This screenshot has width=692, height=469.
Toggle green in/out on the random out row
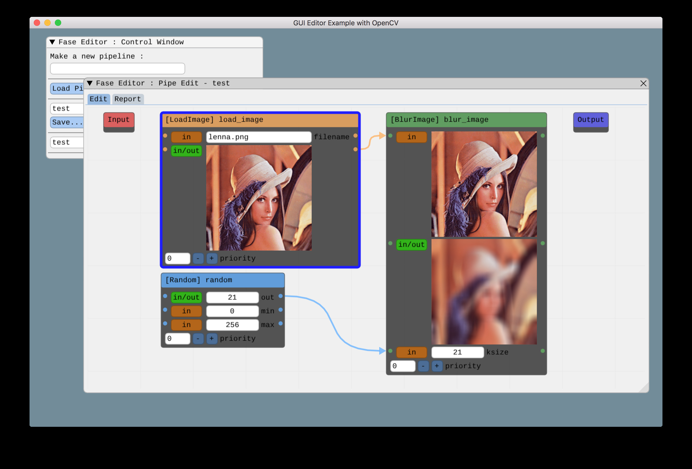[x=186, y=297]
